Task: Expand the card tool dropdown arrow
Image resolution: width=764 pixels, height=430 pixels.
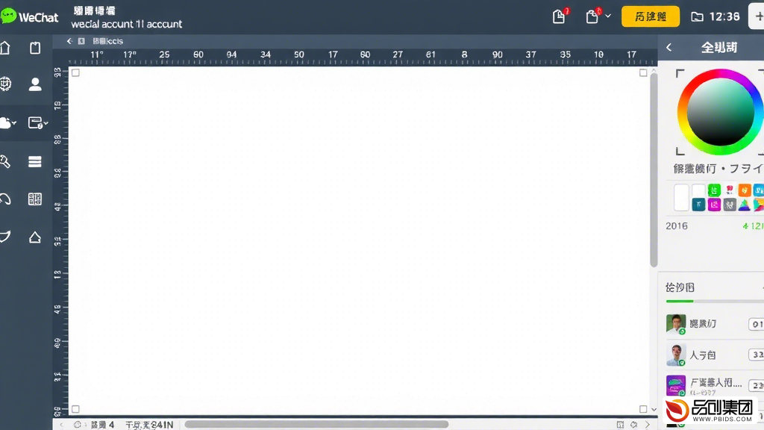Action: pyautogui.click(x=46, y=124)
